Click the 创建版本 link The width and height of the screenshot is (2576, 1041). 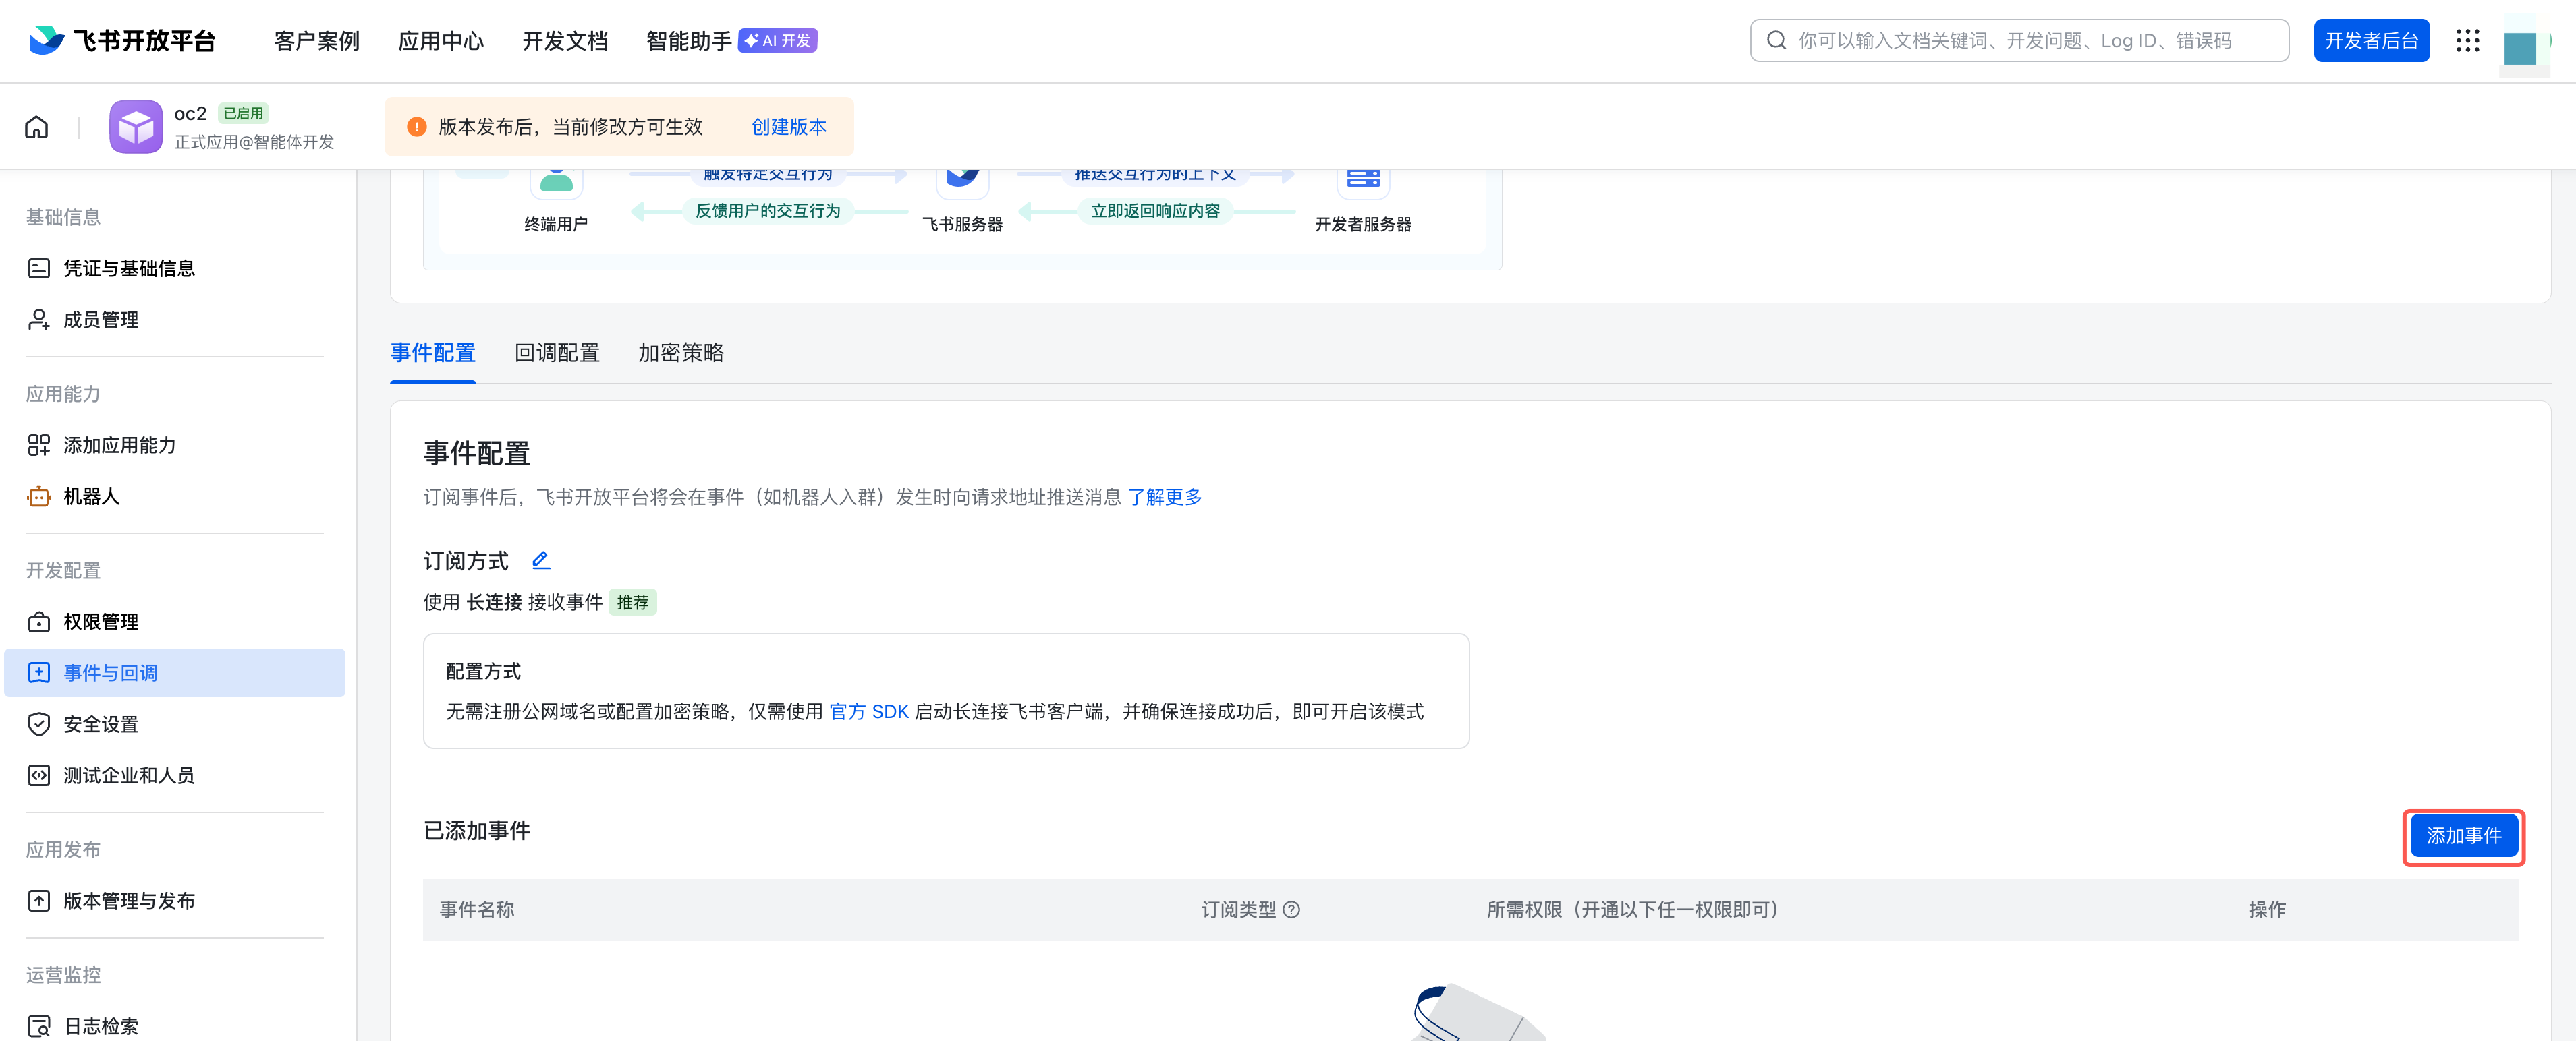pos(789,127)
